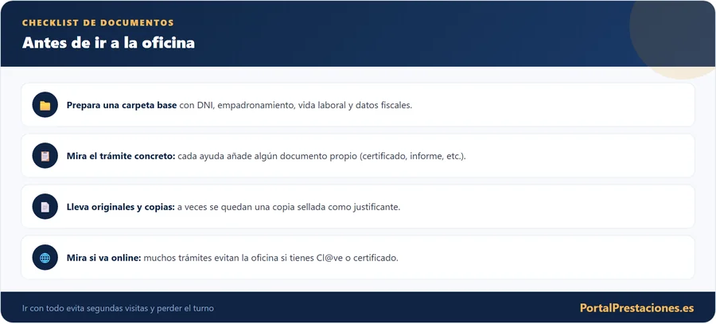
Task: Click the document page icon beside 'Lleva originales y copias'
Action: 45,207
